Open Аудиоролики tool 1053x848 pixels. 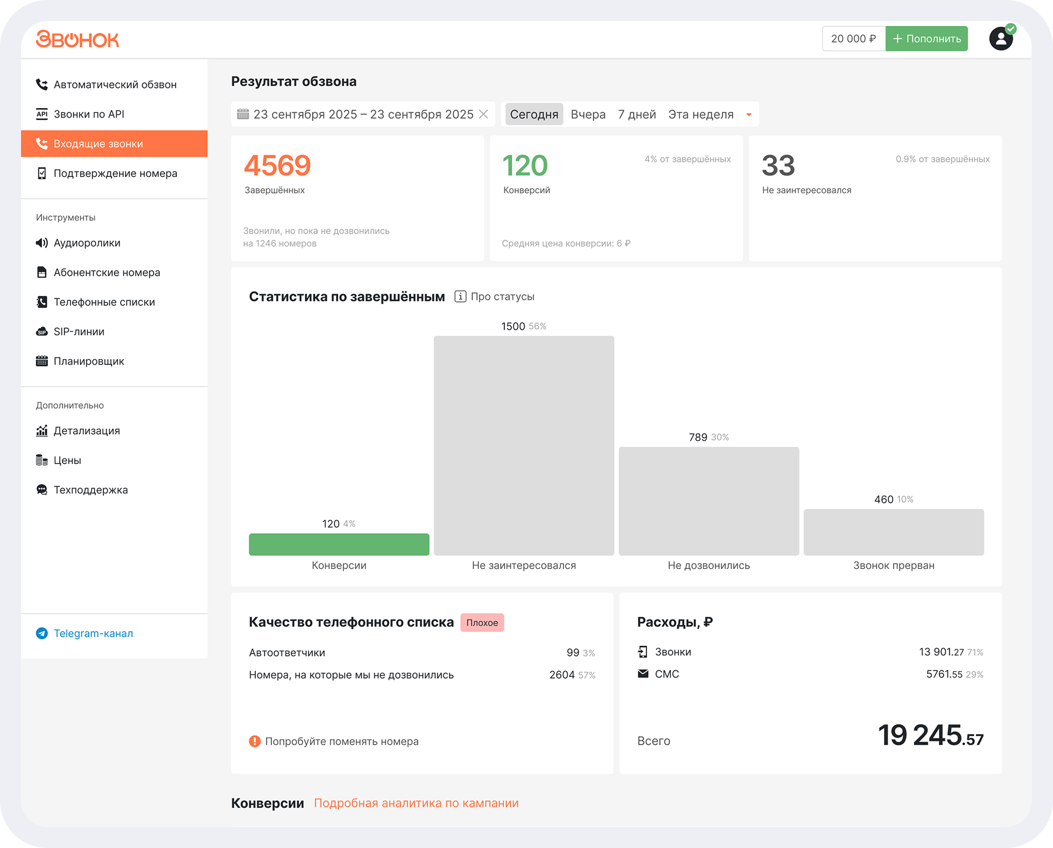coord(114,243)
